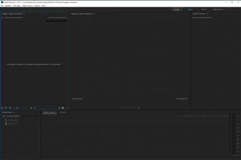Click the left monitor timecode
The width and height of the screenshot is (241, 160).
pyautogui.click(x=77, y=99)
